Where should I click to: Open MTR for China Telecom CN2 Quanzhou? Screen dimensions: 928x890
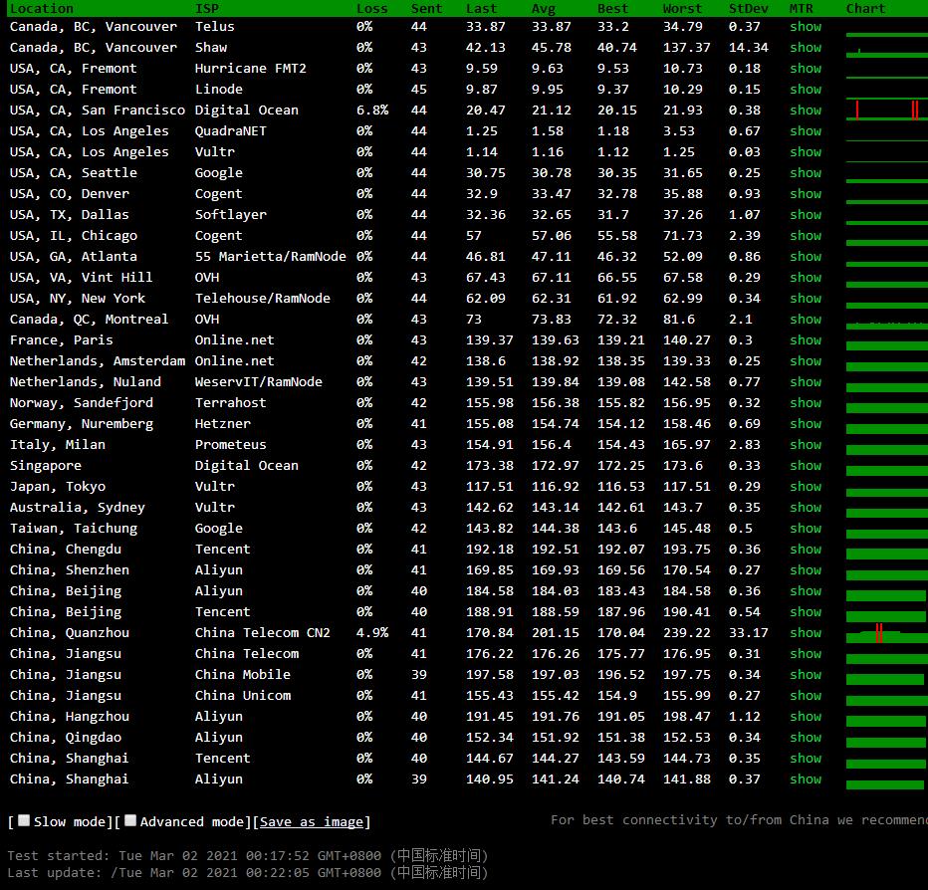[x=805, y=633]
